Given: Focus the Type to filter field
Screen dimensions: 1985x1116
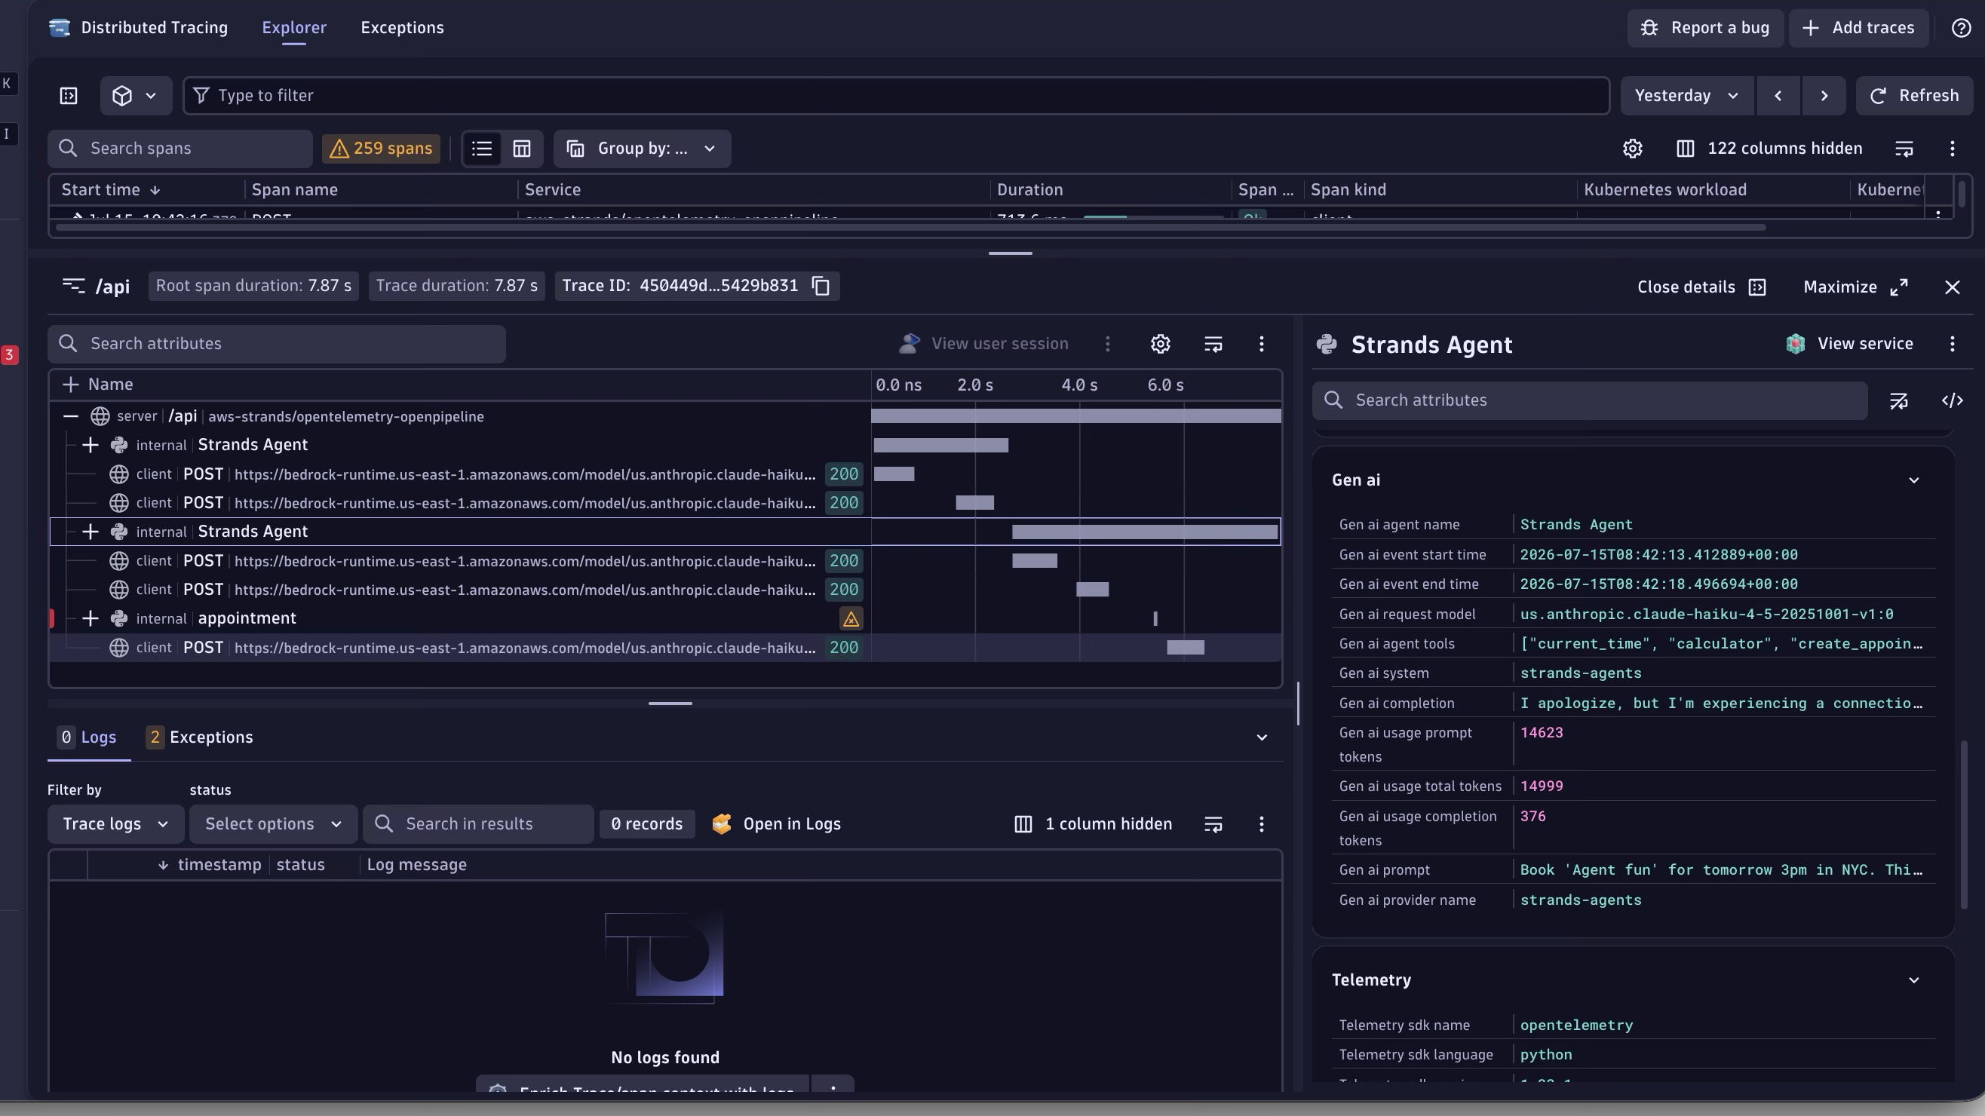Looking at the screenshot, I should tap(895, 96).
